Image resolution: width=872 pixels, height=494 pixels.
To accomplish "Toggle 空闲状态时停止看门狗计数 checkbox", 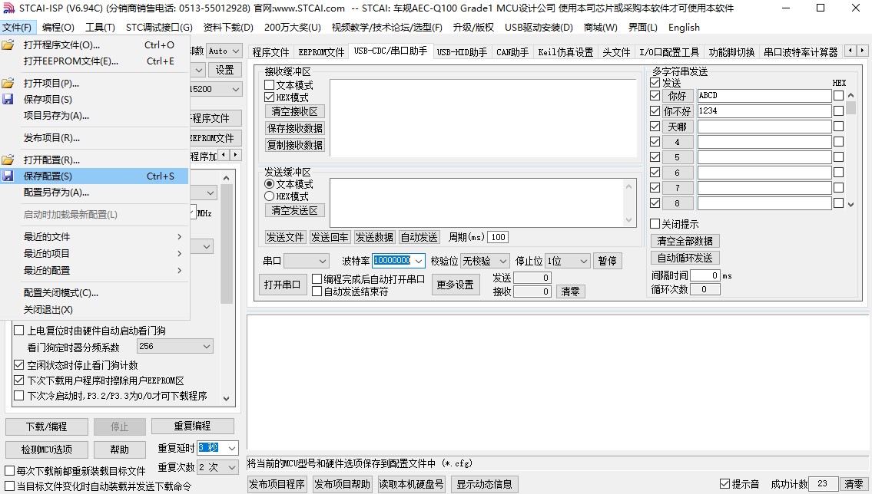I will 19,364.
